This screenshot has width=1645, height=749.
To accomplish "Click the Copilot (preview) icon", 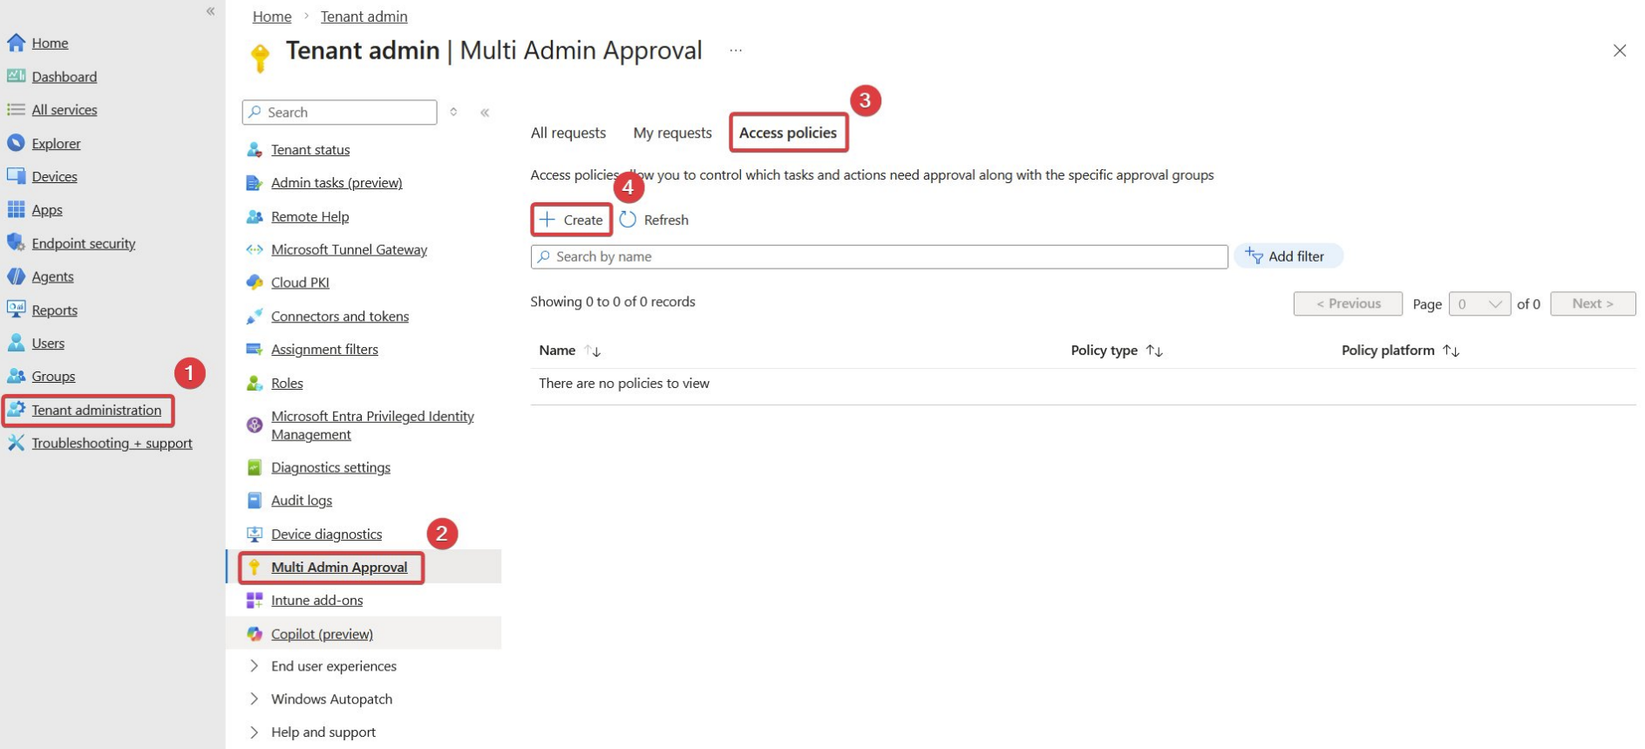I will pos(255,634).
